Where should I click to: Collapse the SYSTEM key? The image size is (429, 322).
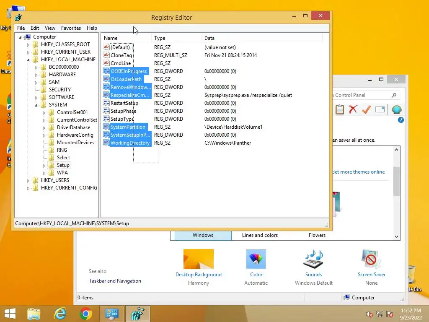(36, 105)
